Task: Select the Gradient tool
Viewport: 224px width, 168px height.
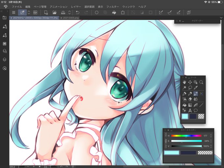Action: click(190, 105)
